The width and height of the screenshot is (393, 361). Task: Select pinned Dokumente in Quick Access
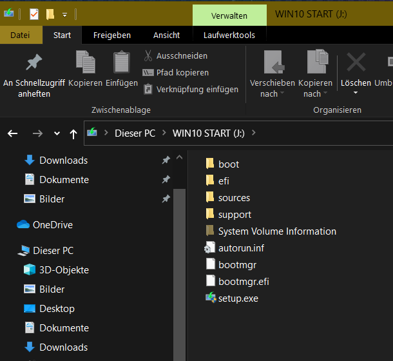(57, 180)
